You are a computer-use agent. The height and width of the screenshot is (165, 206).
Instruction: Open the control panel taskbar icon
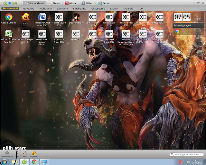(44, 162)
